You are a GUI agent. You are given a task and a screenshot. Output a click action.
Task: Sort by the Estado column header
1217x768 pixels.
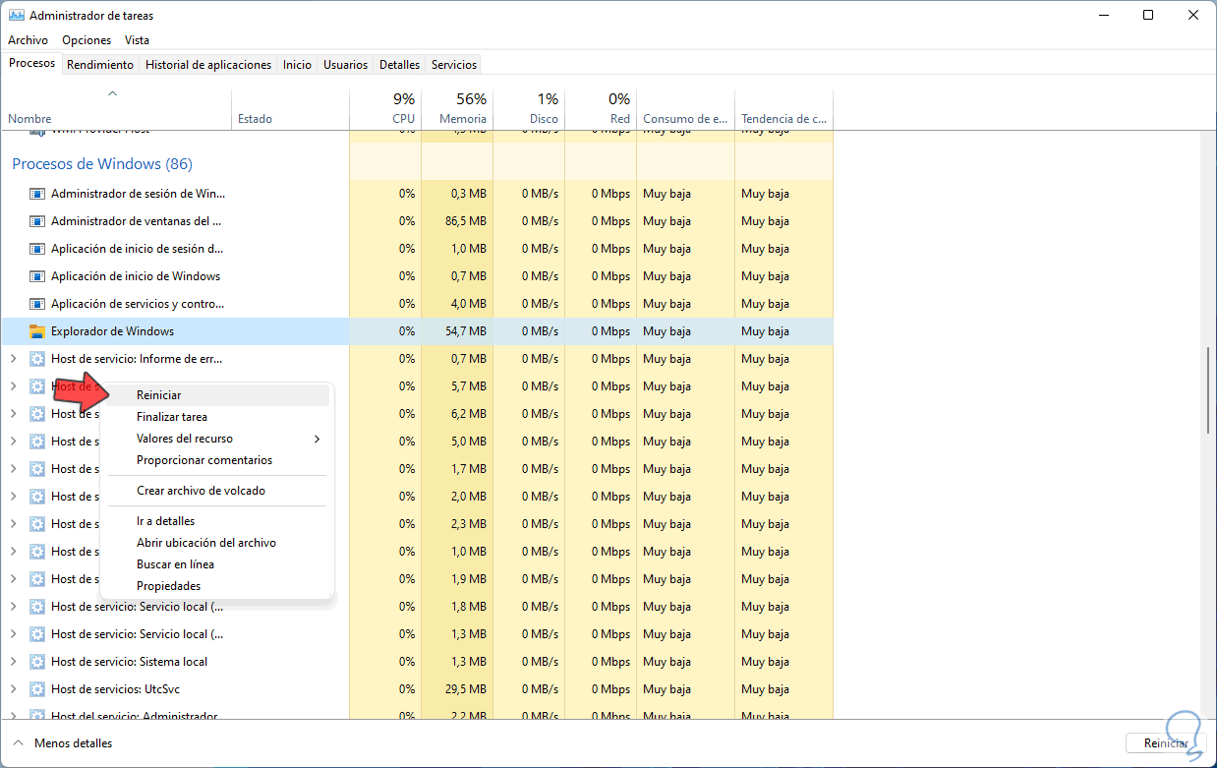291,109
